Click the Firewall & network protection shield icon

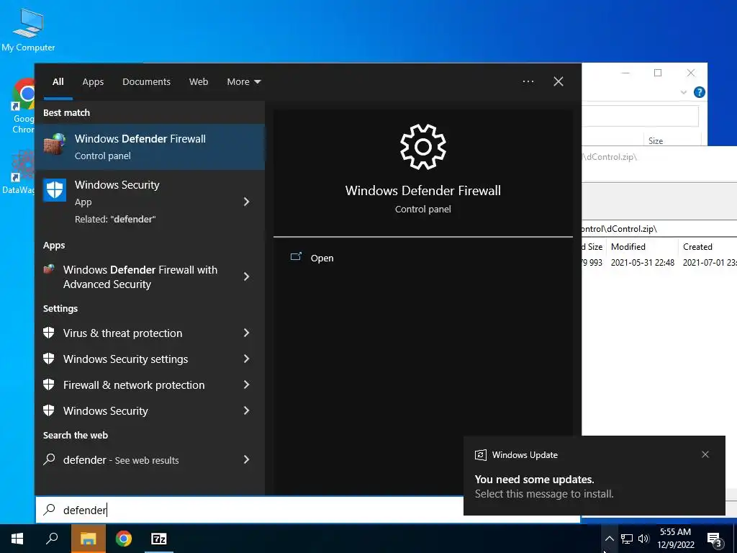point(49,385)
